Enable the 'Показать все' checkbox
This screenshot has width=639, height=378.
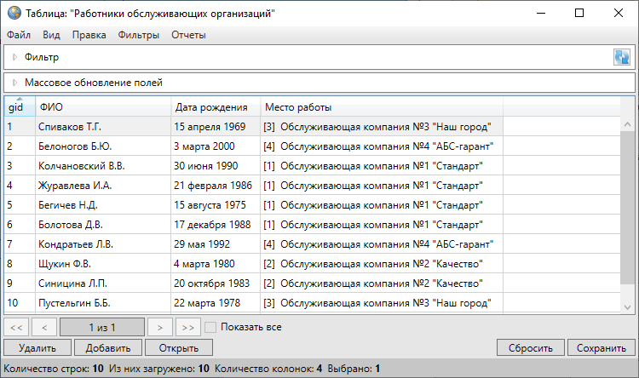[x=211, y=326]
